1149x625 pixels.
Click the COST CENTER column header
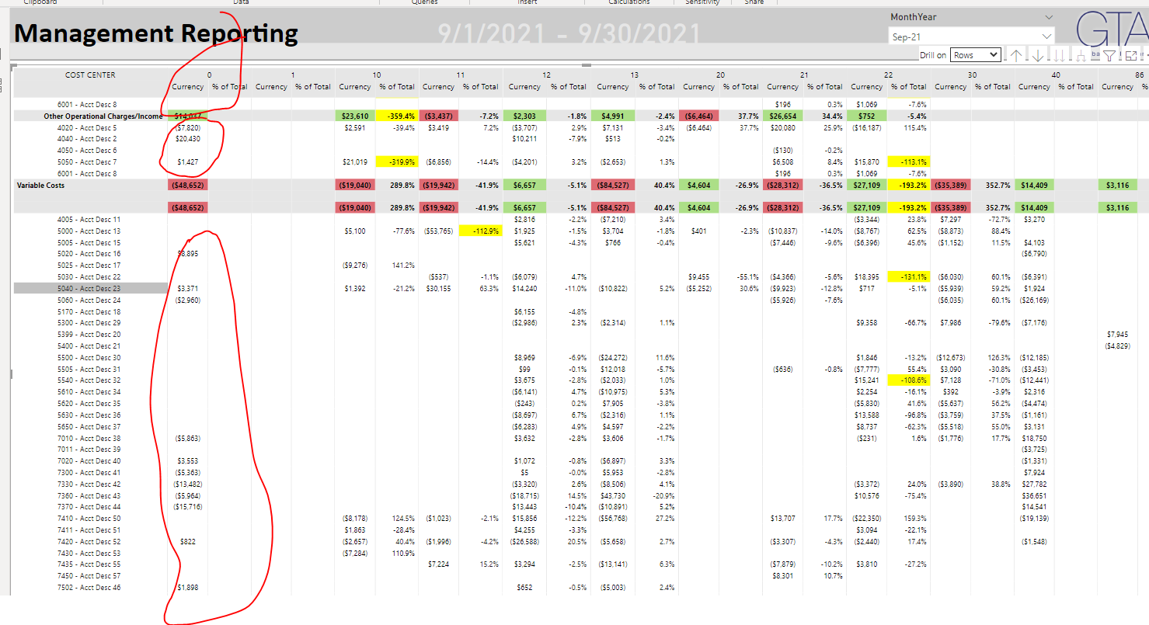(x=90, y=75)
